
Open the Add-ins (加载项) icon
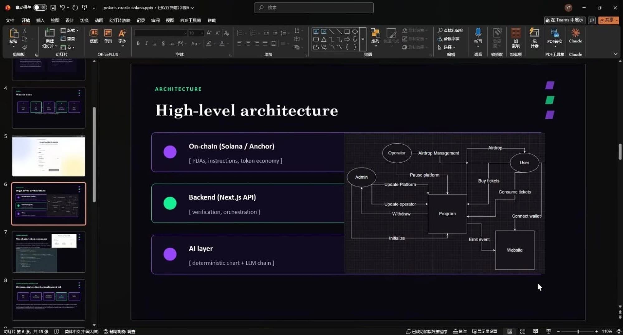click(x=516, y=33)
